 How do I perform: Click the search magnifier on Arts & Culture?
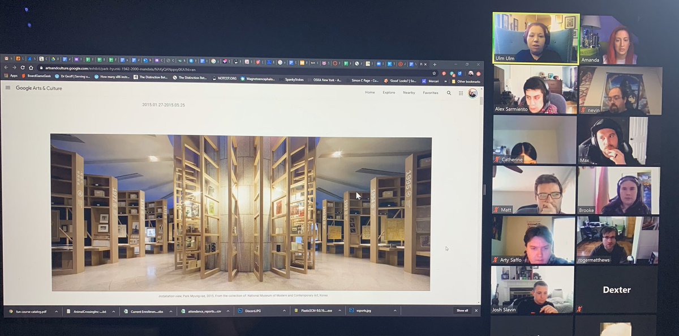449,93
